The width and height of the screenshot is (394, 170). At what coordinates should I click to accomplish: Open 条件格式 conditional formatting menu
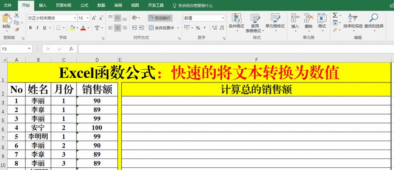point(237,23)
